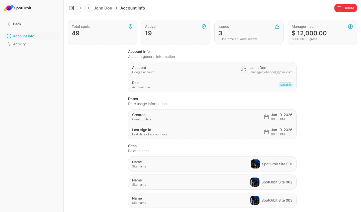
Task: Go to next record arrow
Action: (x=89, y=8)
